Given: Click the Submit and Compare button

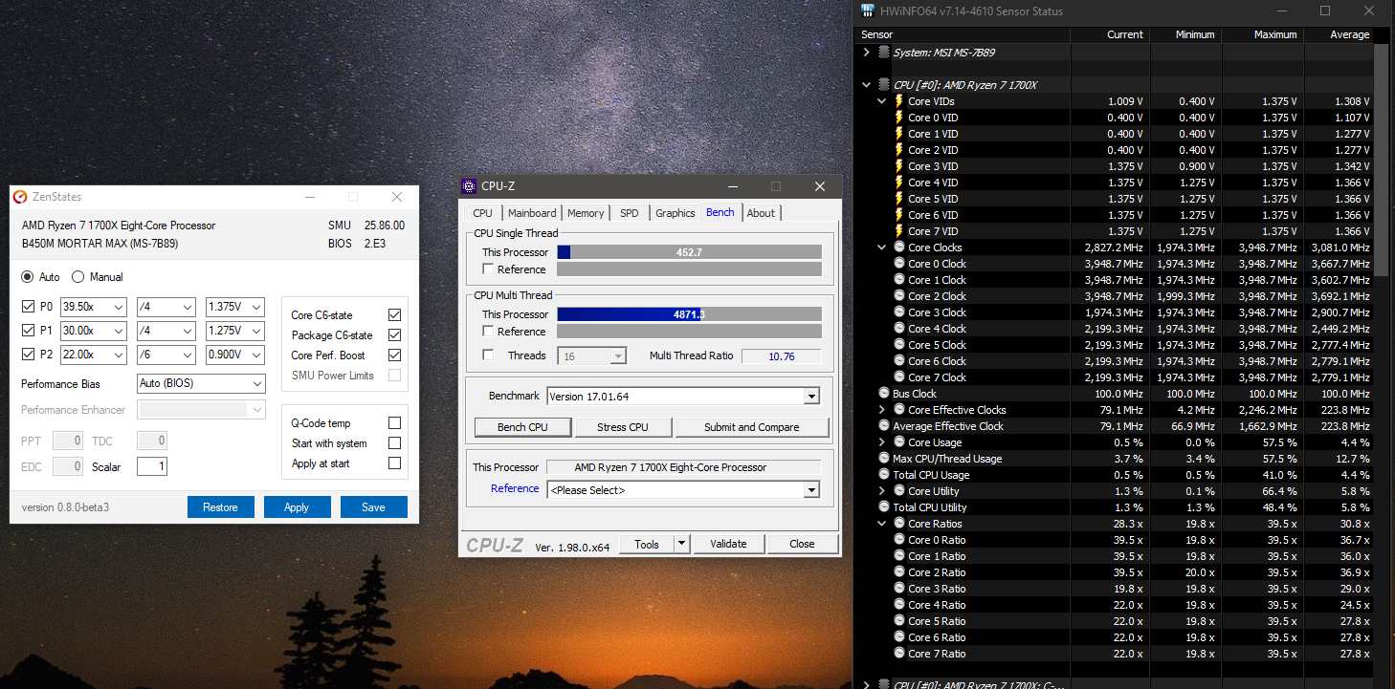Looking at the screenshot, I should click(752, 427).
